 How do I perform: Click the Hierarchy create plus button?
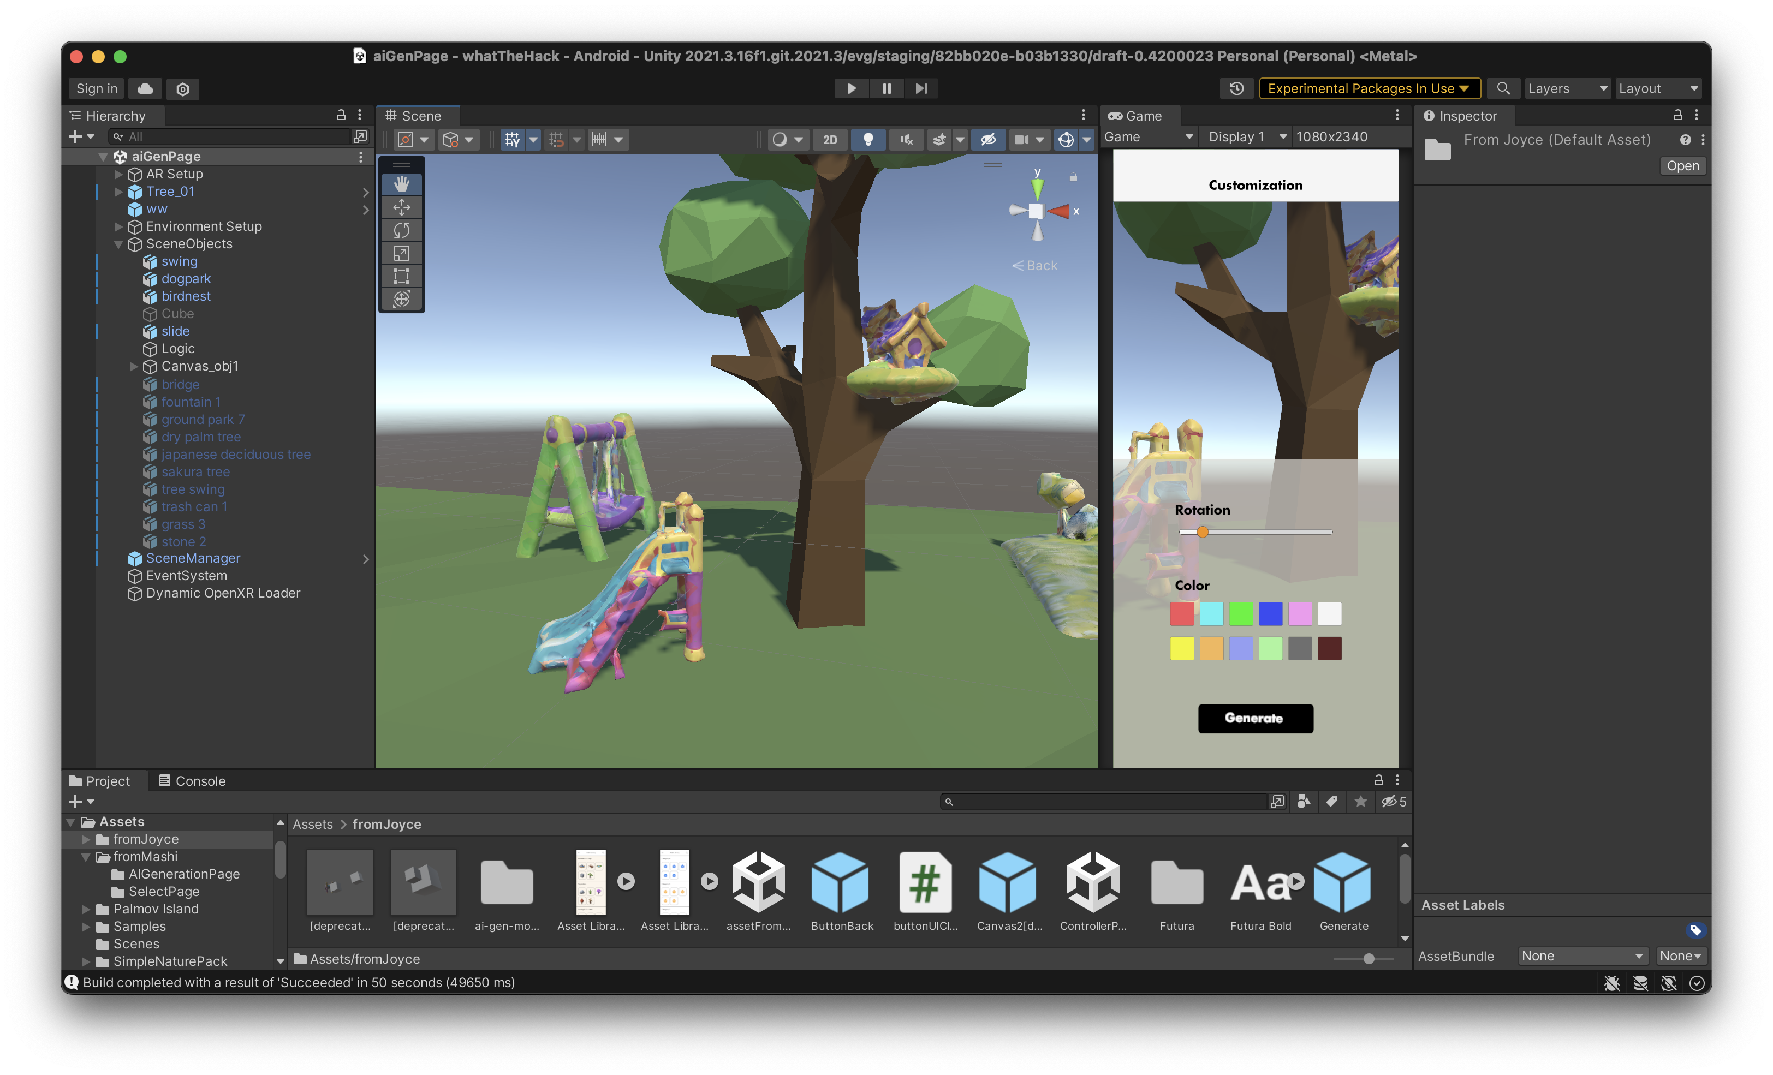81,136
